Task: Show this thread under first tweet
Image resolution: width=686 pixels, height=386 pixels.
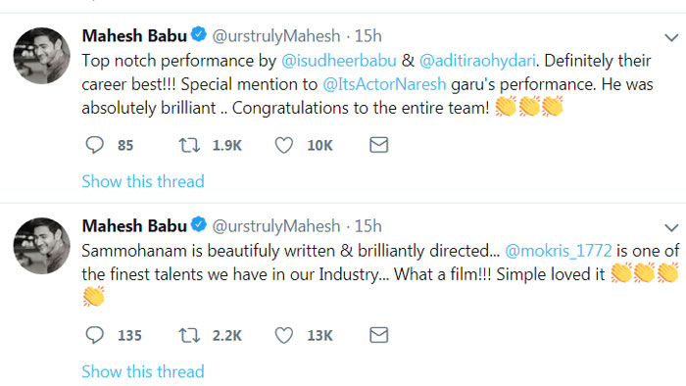Action: [143, 181]
